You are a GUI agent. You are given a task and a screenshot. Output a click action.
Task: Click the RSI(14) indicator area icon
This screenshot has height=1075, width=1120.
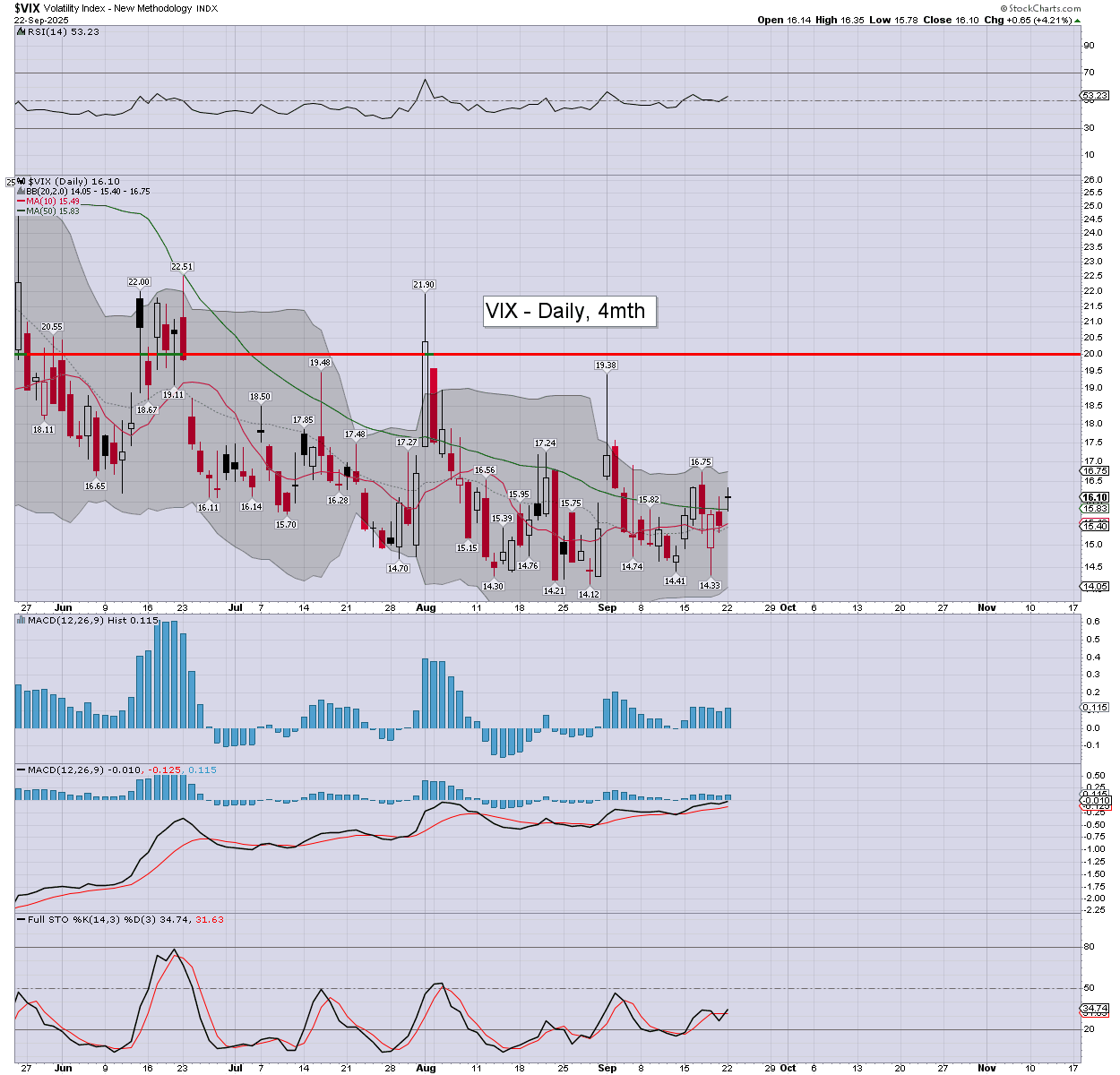click(x=21, y=31)
